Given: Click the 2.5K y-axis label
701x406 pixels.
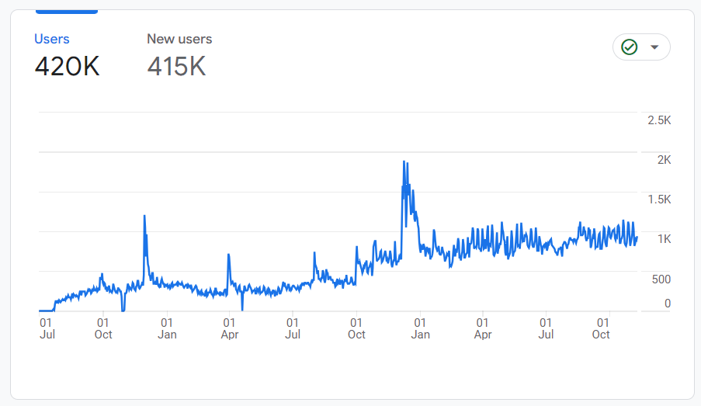Looking at the screenshot, I should [x=659, y=120].
